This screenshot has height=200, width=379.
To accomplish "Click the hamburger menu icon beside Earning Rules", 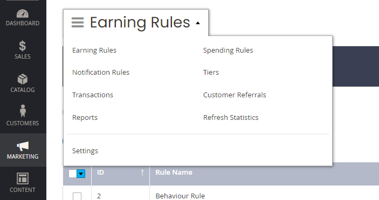I will click(x=78, y=23).
